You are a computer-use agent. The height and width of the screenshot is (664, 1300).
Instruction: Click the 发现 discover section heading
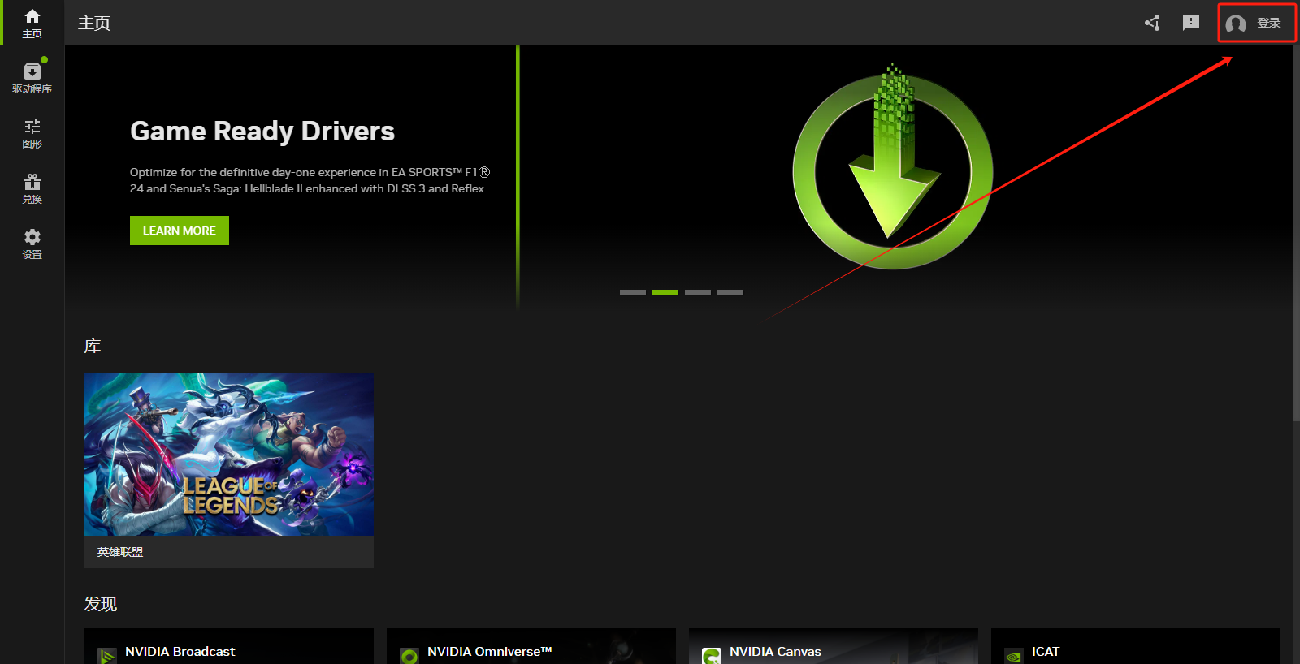tap(101, 604)
